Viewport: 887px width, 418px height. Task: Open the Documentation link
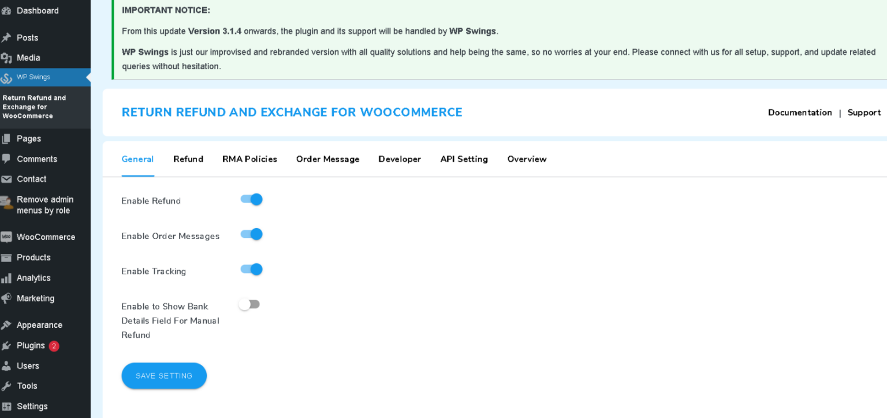[800, 113]
